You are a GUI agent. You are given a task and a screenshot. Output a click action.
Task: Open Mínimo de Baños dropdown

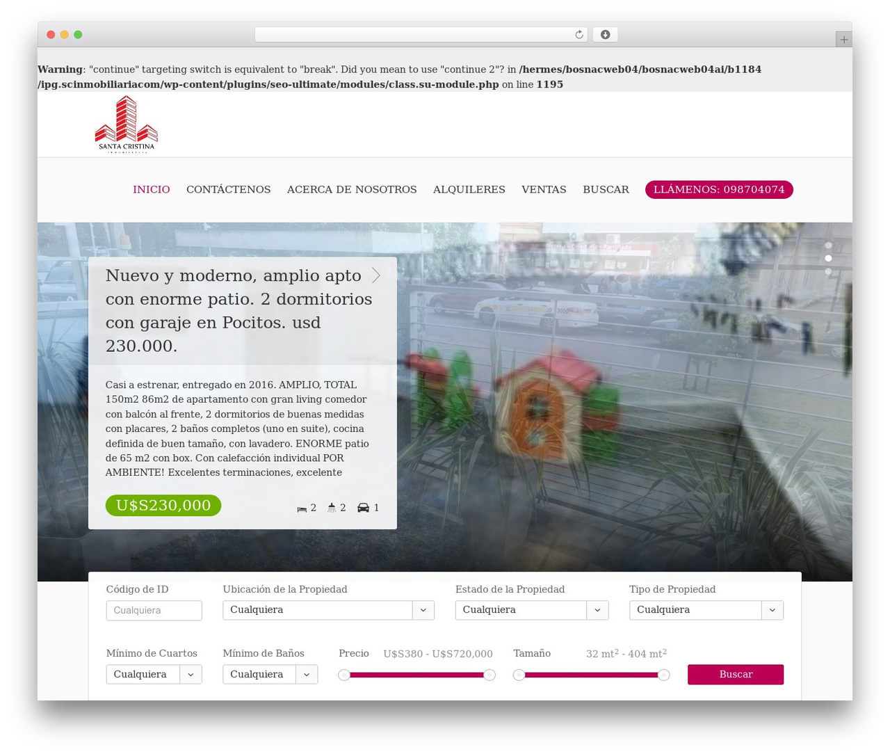click(x=270, y=674)
